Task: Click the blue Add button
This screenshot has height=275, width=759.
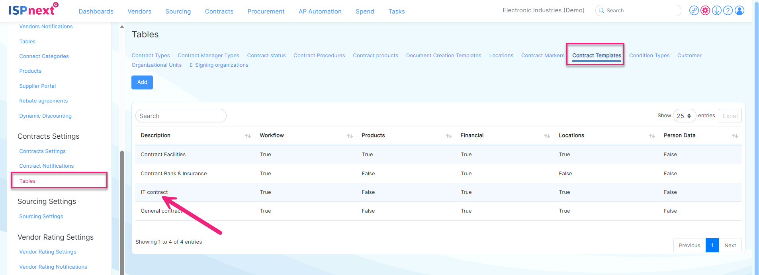Action: coord(142,82)
